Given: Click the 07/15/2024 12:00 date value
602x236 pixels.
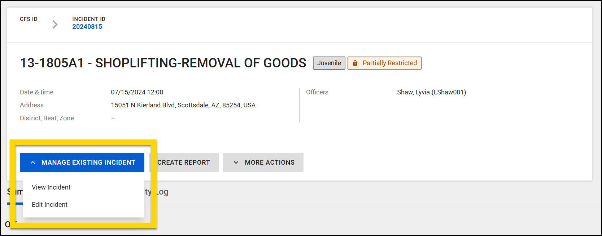Looking at the screenshot, I should (x=137, y=92).
